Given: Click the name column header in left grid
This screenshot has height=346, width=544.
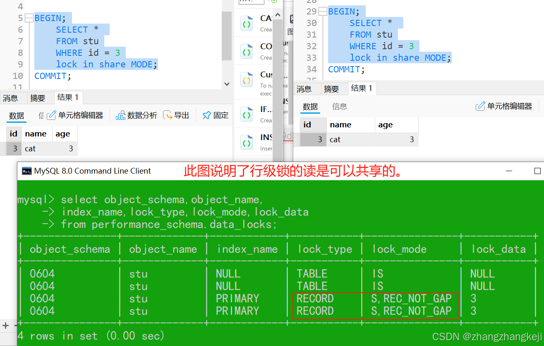Looking at the screenshot, I should pos(36,134).
